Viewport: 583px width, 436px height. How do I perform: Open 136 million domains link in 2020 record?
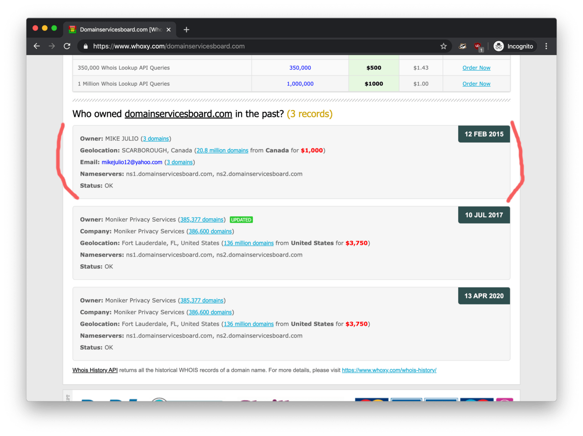pos(249,324)
